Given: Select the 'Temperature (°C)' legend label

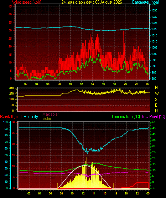Looking at the screenshot, I should (125, 117).
